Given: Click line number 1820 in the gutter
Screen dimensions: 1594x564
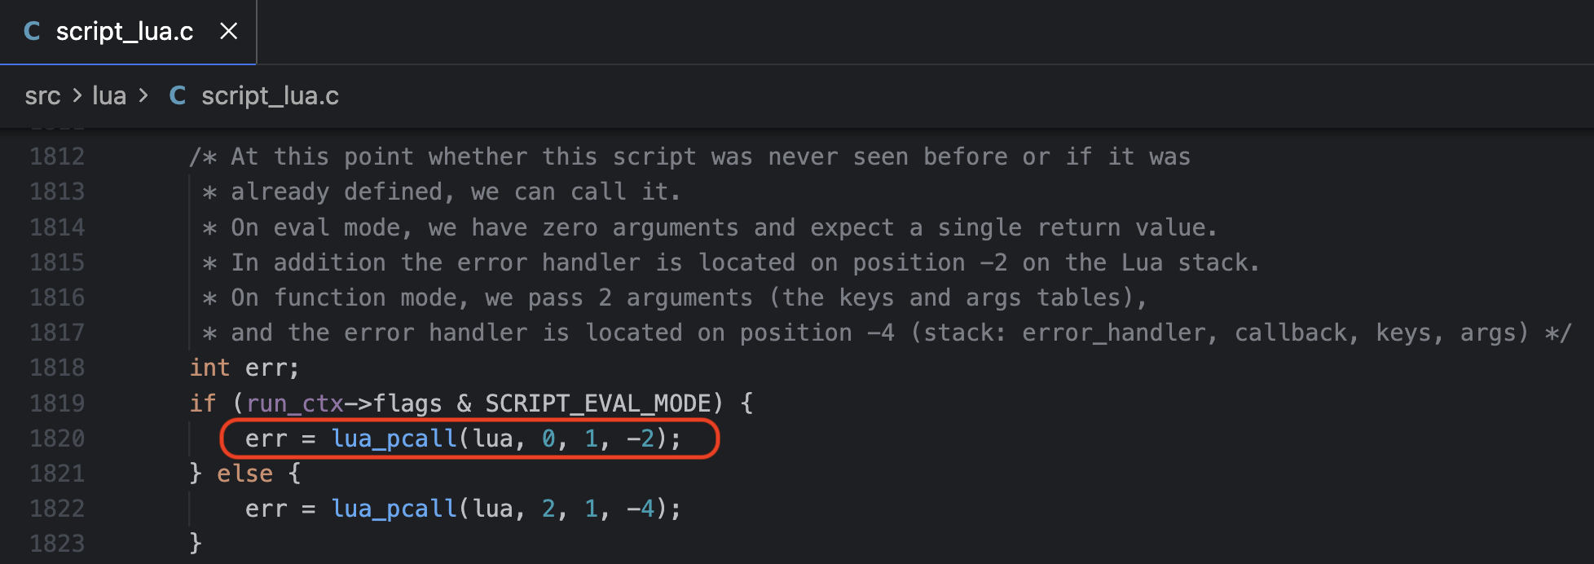Looking at the screenshot, I should coord(56,438).
